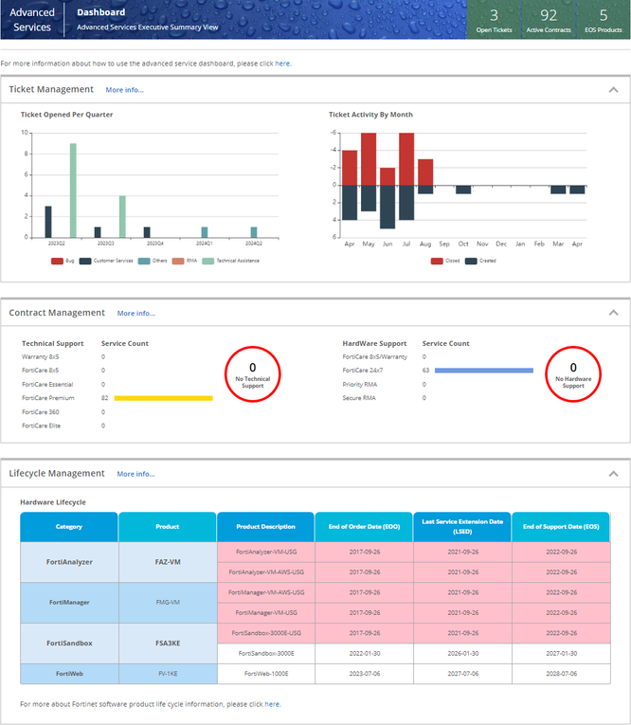Click the 2028-07-06 EOS date cell
Viewport: 631px width, 725px height.
click(x=561, y=674)
